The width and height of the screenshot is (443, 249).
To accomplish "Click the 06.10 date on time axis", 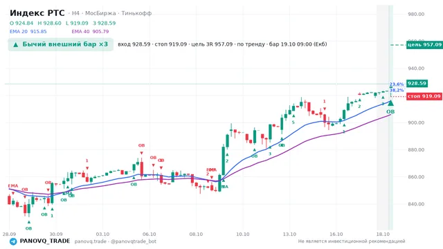I will pos(150,234).
